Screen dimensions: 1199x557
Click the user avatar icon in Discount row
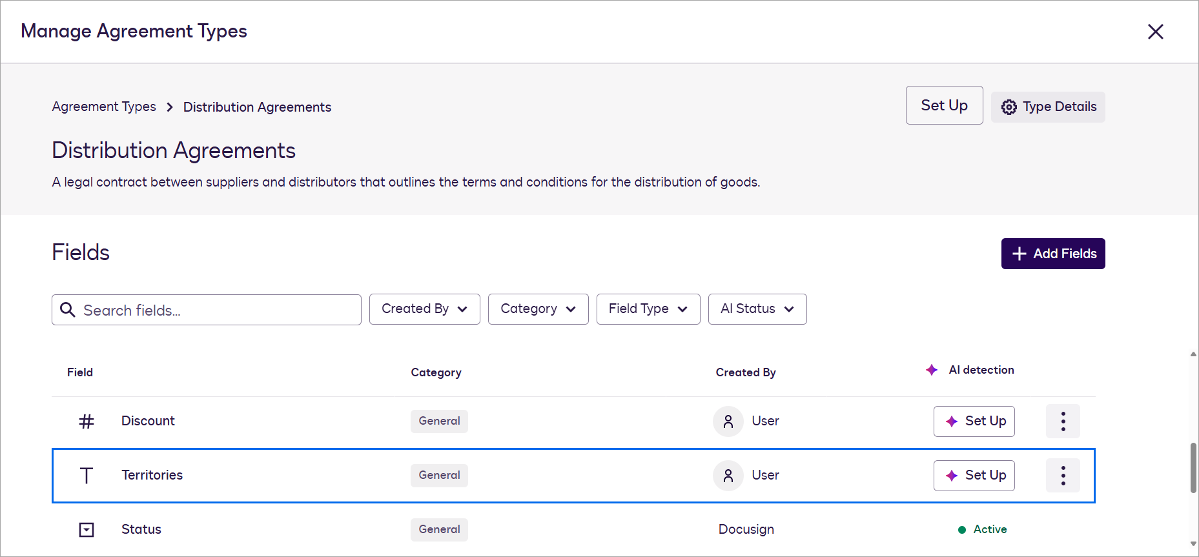click(x=728, y=421)
